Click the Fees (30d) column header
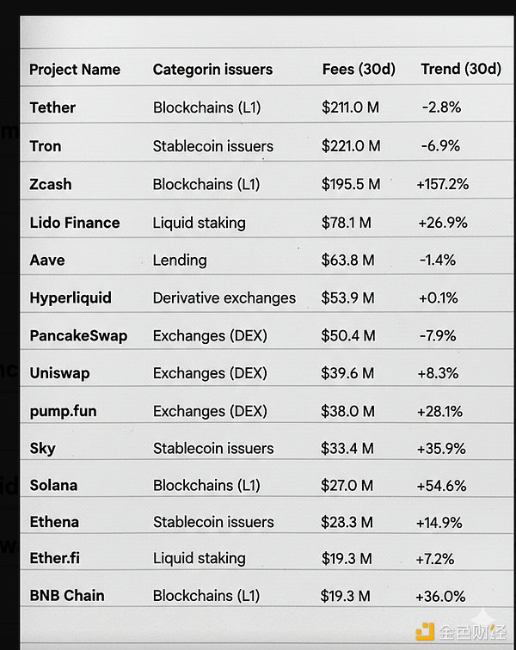 (x=358, y=70)
